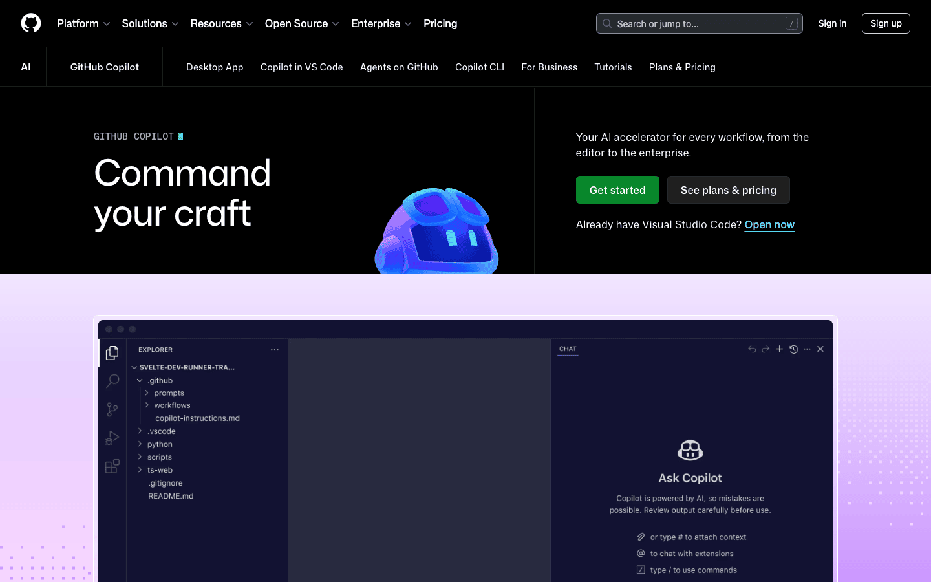Close the chat panel with X icon
Image resolution: width=931 pixels, height=582 pixels.
(x=820, y=349)
